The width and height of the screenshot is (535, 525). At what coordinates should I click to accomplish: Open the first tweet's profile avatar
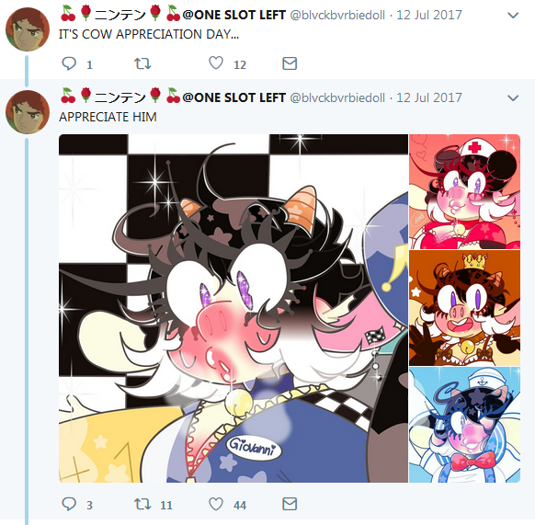pyautogui.click(x=28, y=29)
